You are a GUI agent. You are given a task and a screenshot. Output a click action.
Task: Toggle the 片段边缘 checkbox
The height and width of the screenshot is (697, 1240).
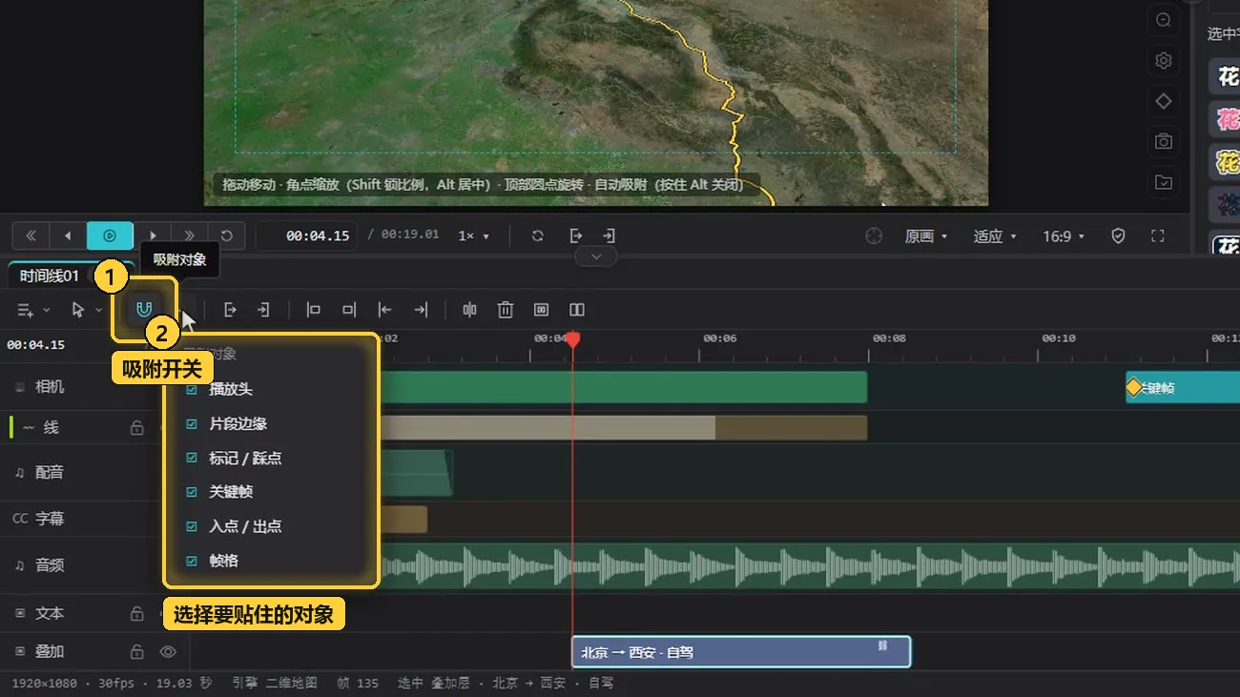tap(192, 424)
